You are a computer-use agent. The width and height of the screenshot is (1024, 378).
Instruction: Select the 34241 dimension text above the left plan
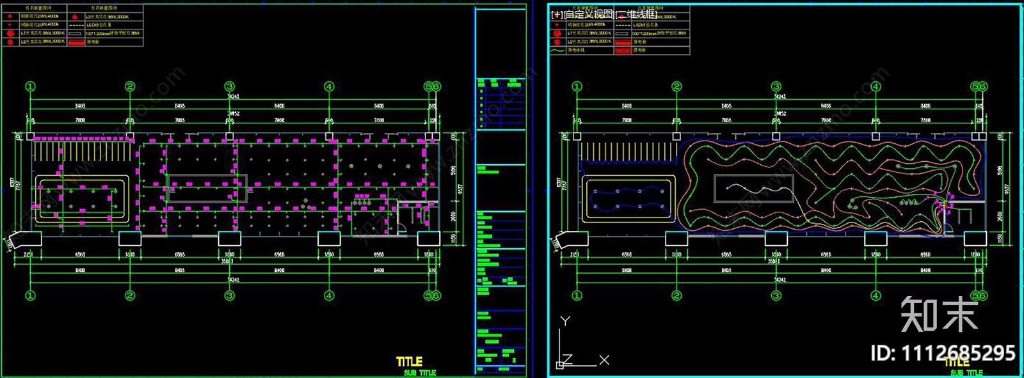pyautogui.click(x=234, y=97)
